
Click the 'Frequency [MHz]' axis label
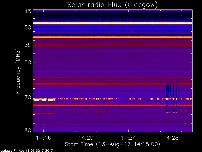(x=18, y=71)
